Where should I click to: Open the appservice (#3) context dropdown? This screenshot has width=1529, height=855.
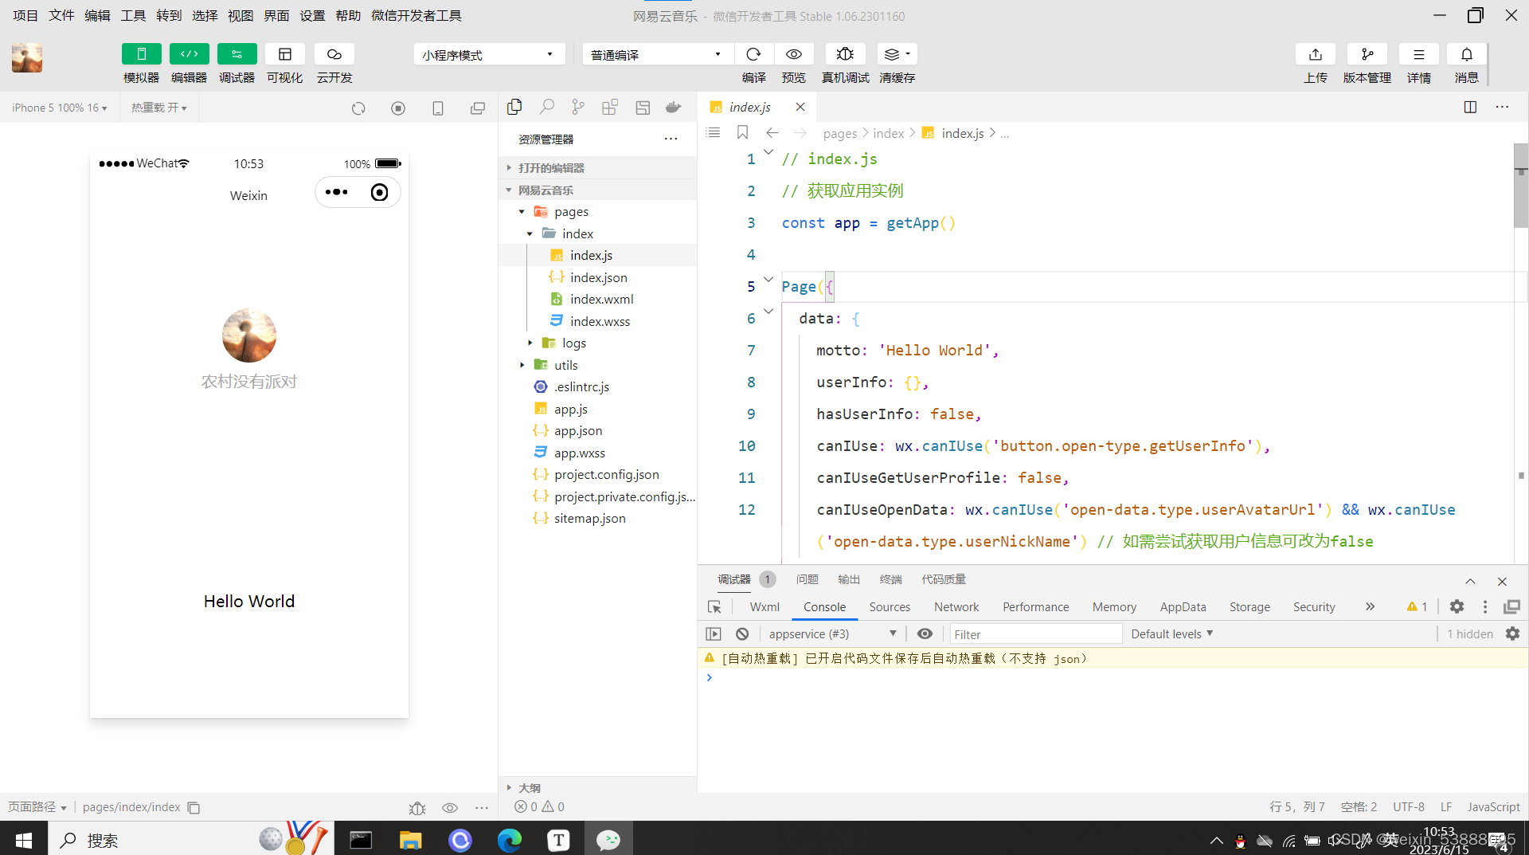831,634
